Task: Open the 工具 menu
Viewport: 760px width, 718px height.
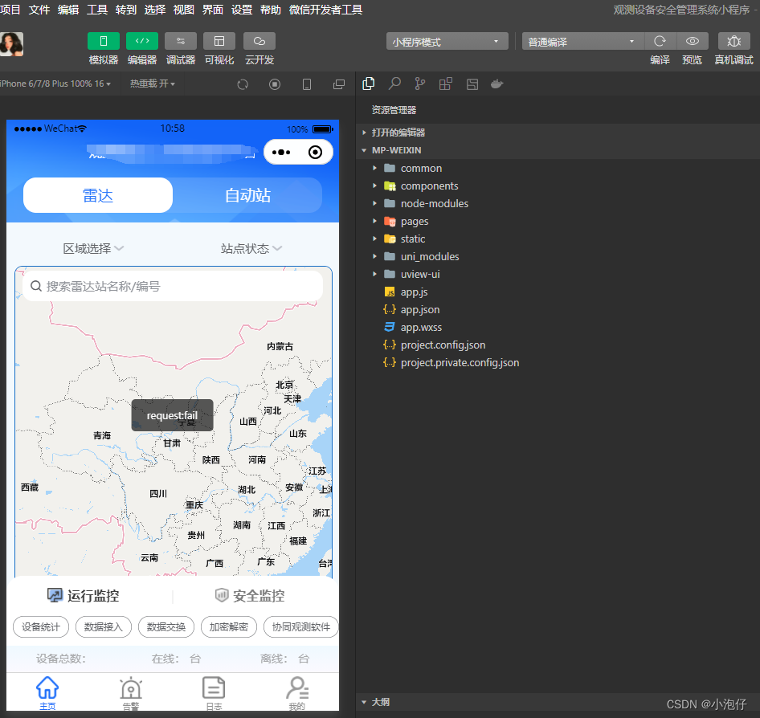Action: [96, 10]
